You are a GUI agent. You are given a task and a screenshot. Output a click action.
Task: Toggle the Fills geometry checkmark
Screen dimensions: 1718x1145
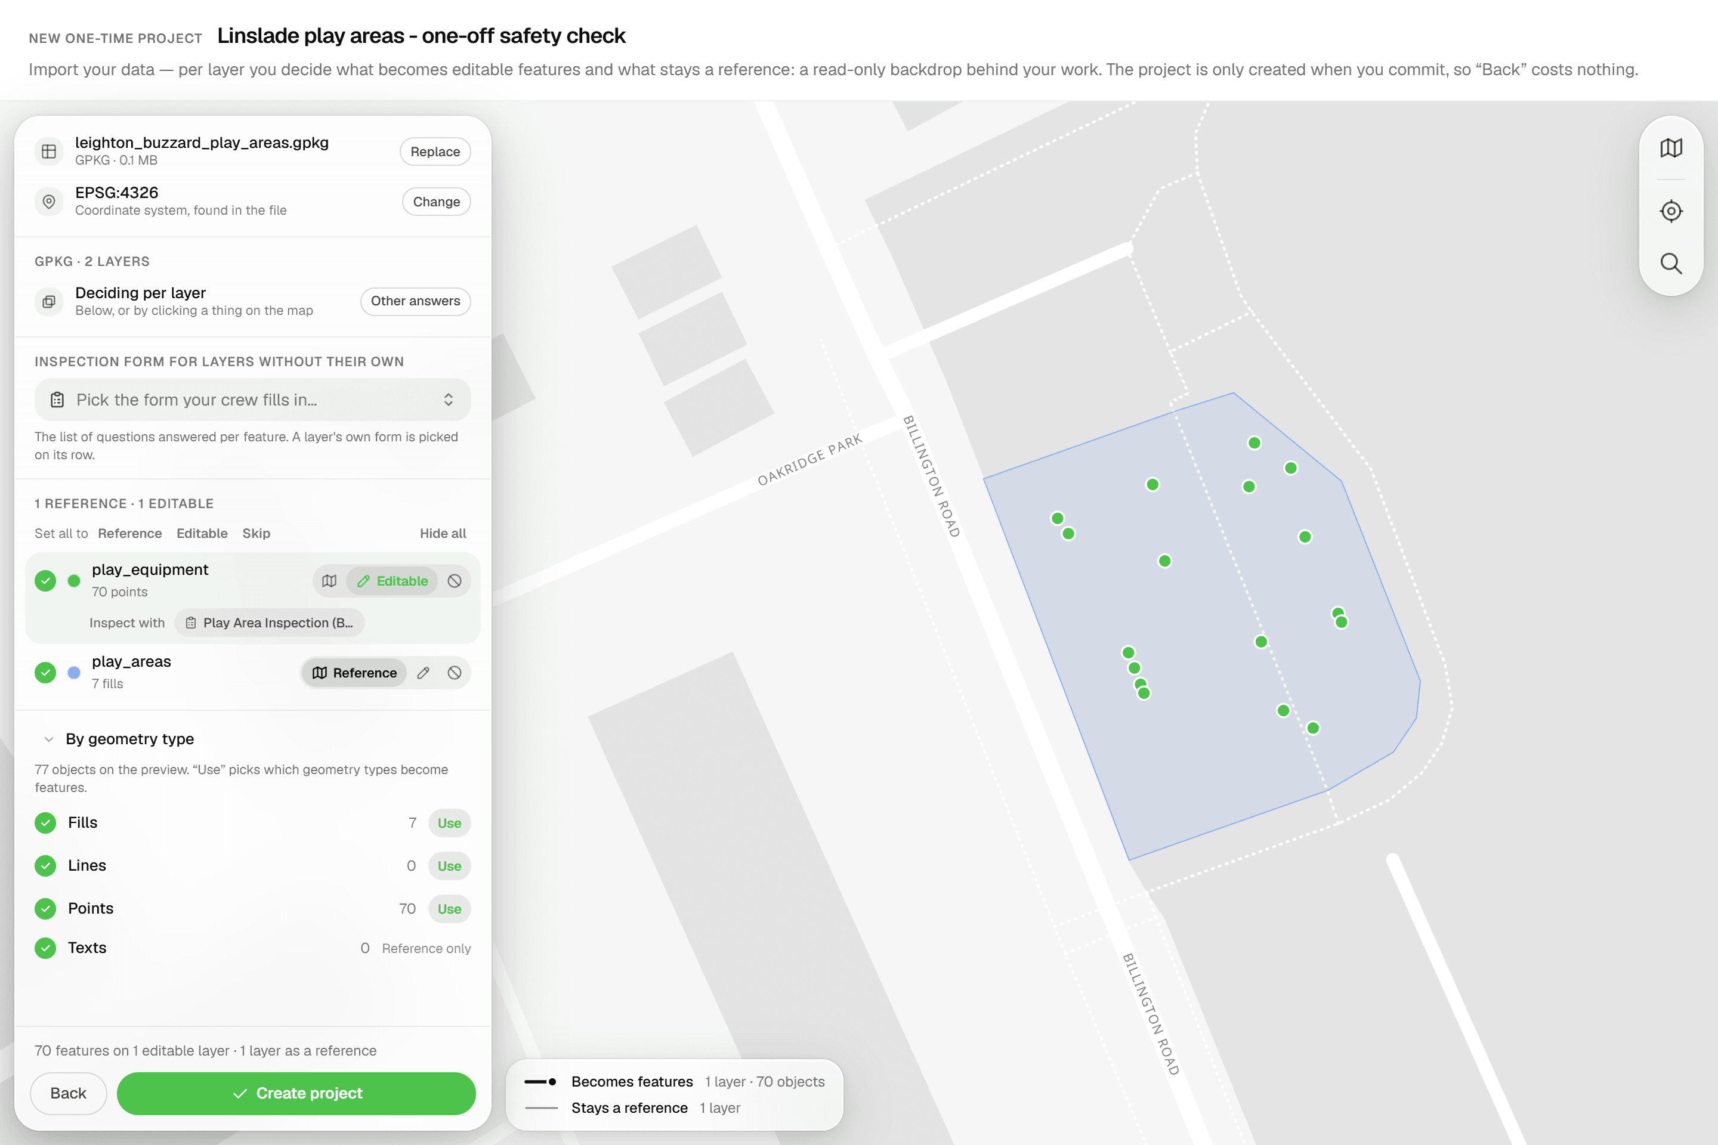coord(45,823)
